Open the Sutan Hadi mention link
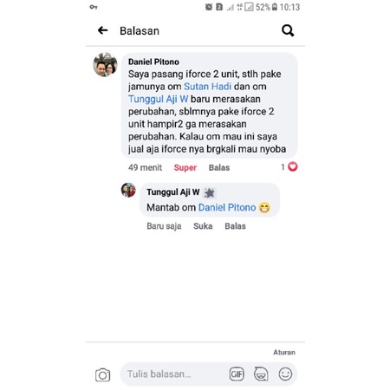390x390 pixels. [x=207, y=87]
